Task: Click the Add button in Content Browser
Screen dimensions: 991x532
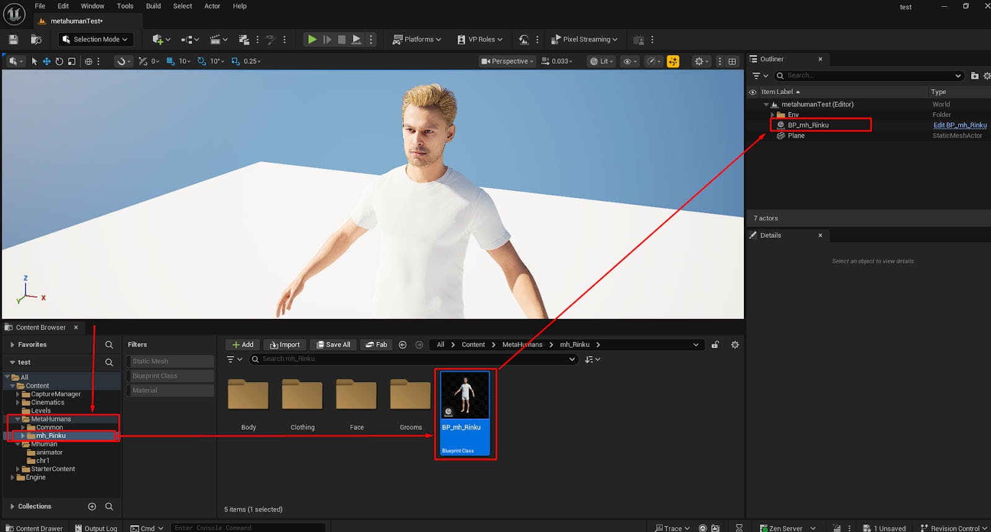Action: click(243, 345)
